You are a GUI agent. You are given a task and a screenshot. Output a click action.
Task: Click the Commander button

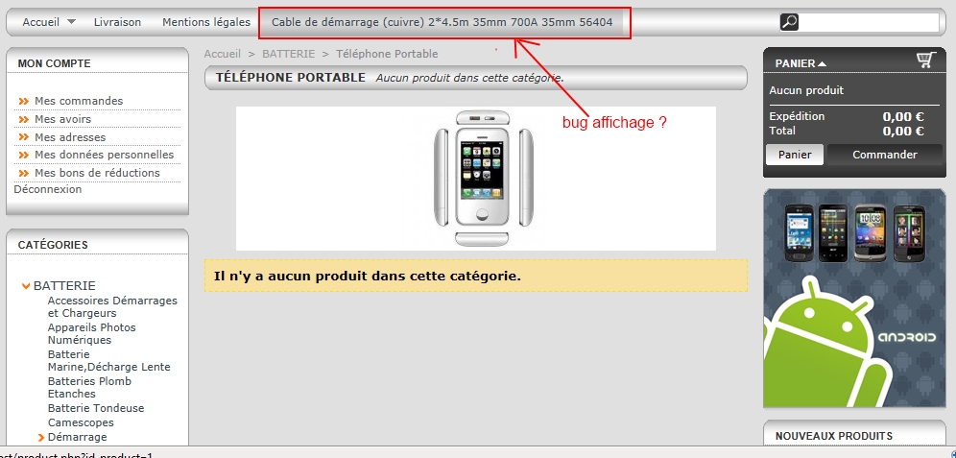pyautogui.click(x=884, y=155)
